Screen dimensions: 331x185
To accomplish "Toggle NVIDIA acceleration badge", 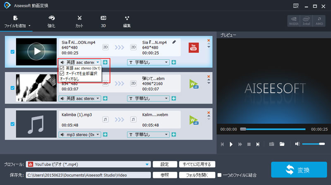I will point(294,21).
